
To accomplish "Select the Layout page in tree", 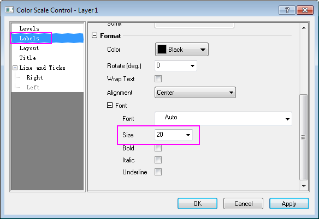I will [29, 48].
